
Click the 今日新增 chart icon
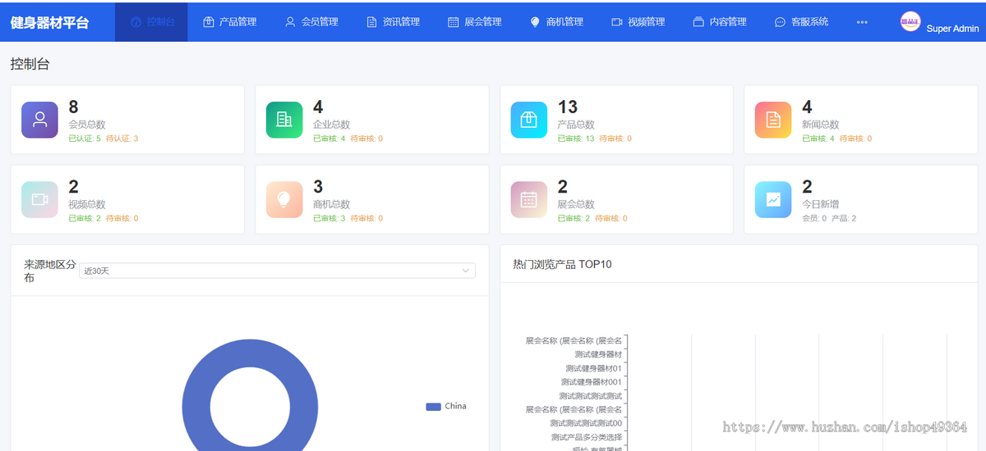773,199
